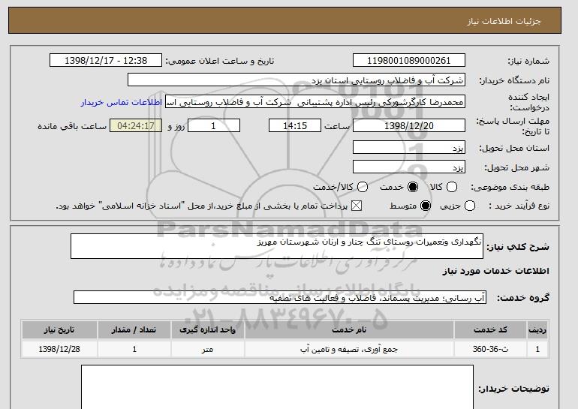Click the delivery city field یزد
Image resolution: width=578 pixels, height=409 pixels.
tap(409, 167)
